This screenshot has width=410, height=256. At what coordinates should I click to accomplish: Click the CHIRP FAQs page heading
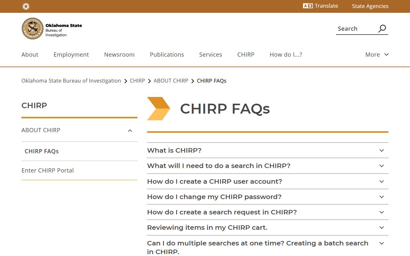[x=225, y=109]
